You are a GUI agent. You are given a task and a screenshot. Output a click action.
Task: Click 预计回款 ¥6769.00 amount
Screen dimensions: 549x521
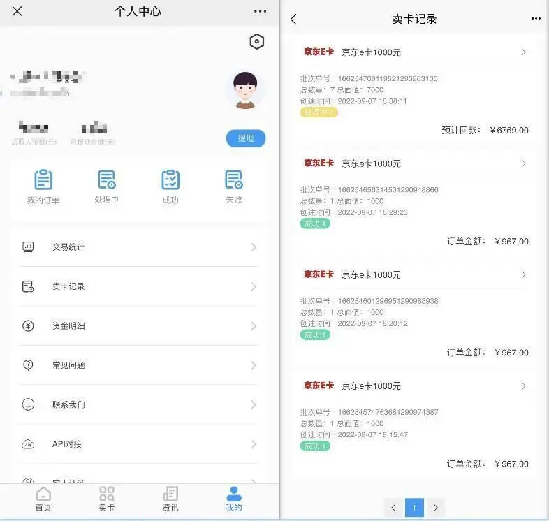point(485,130)
